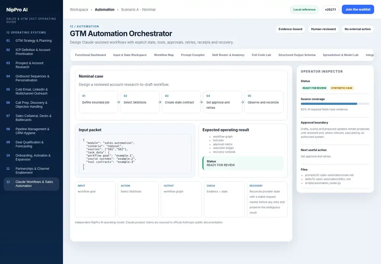The width and height of the screenshot is (381, 264).
Task: Click arrow between steps 01 and 02
Action: [x=118, y=102]
